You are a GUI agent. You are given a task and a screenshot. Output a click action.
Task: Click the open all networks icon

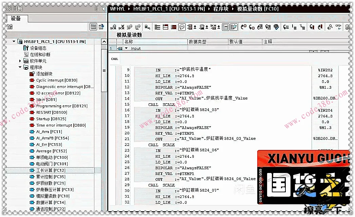[157, 27]
